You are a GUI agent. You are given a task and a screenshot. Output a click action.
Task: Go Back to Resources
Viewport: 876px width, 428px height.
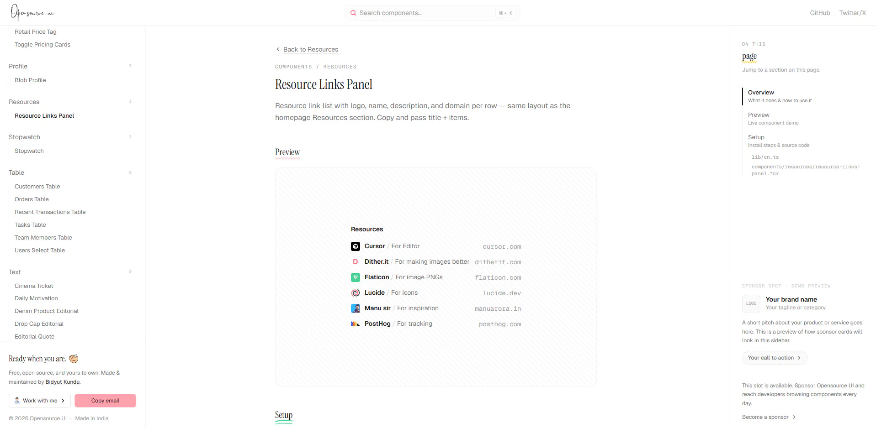pos(311,49)
